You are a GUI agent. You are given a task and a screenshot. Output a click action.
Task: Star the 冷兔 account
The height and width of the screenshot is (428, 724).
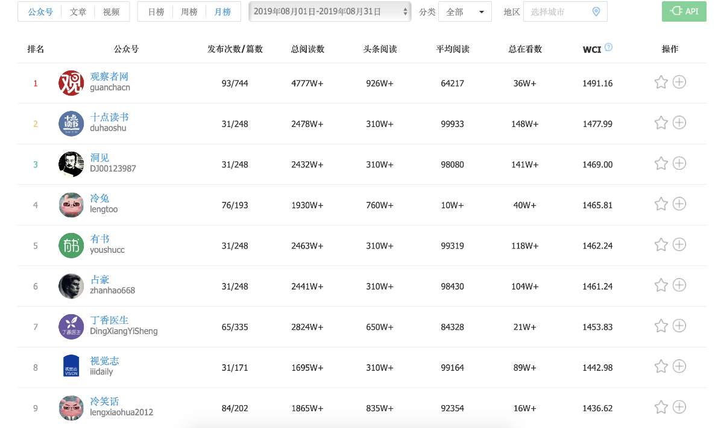pyautogui.click(x=661, y=204)
